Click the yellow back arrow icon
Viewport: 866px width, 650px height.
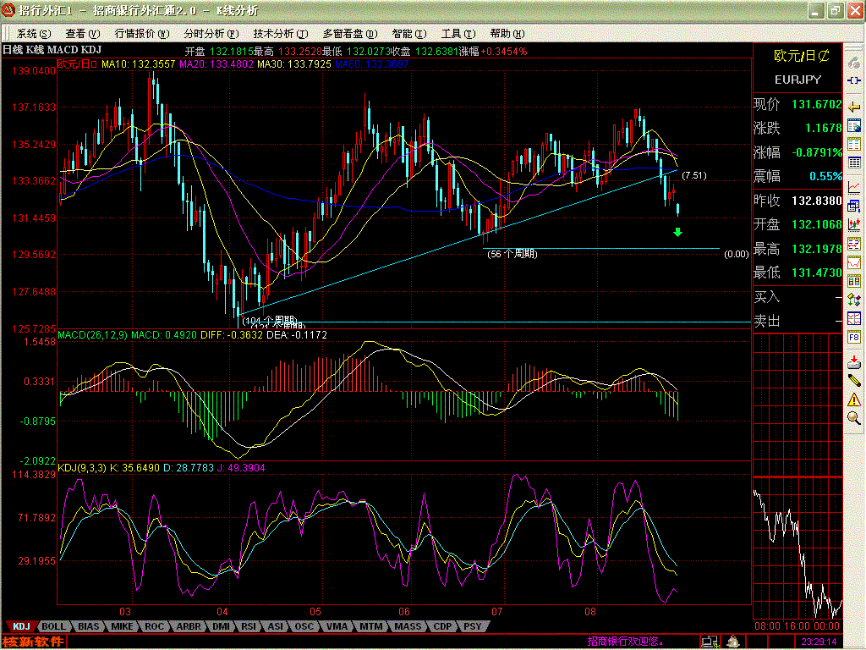[x=854, y=105]
